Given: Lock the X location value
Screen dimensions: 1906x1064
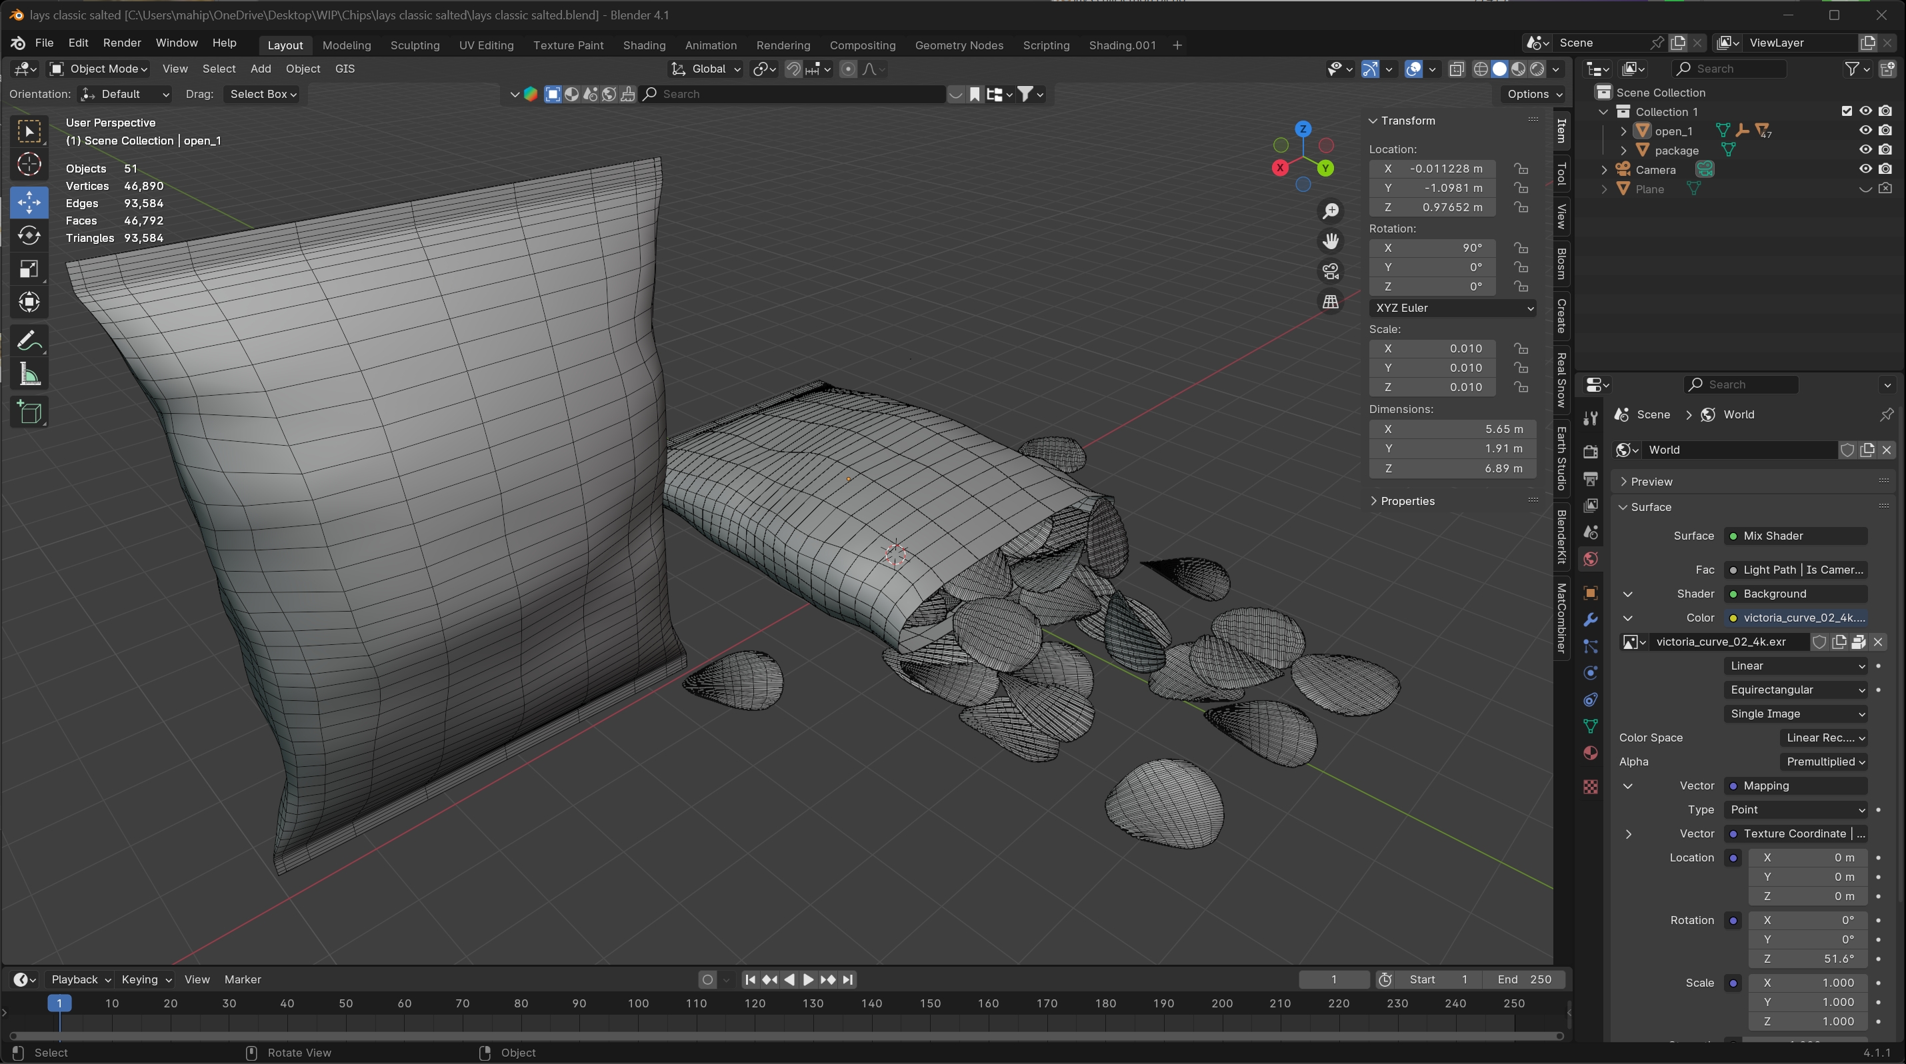Looking at the screenshot, I should pos(1521,169).
